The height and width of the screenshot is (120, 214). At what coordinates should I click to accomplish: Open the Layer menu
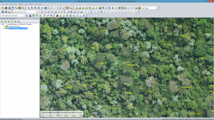coord(26,4)
